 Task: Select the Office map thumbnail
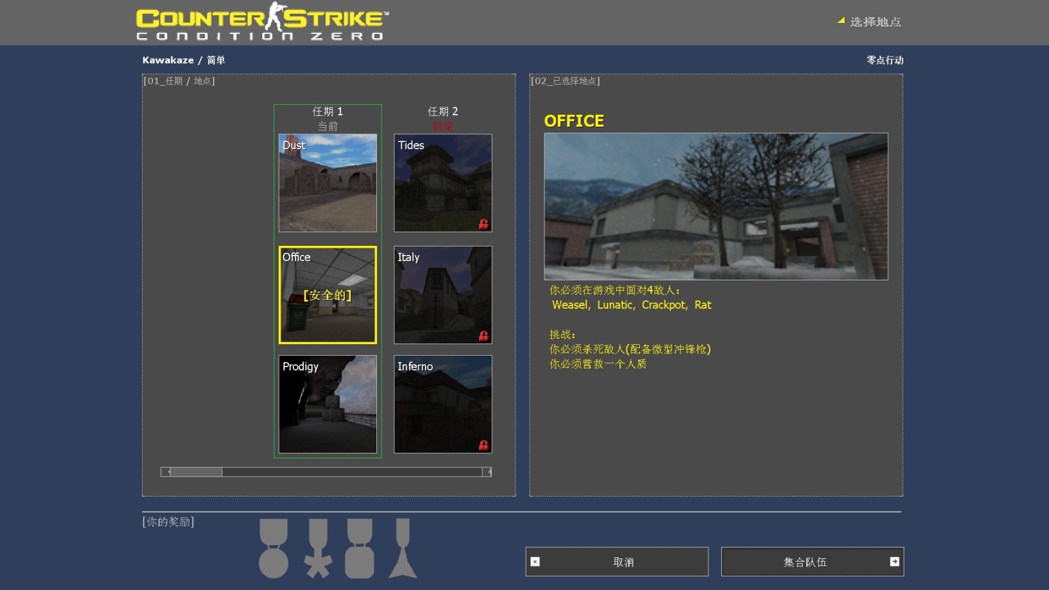tap(328, 295)
